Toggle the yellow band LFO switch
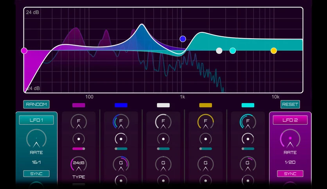This screenshot has width=327, height=189. point(206,149)
